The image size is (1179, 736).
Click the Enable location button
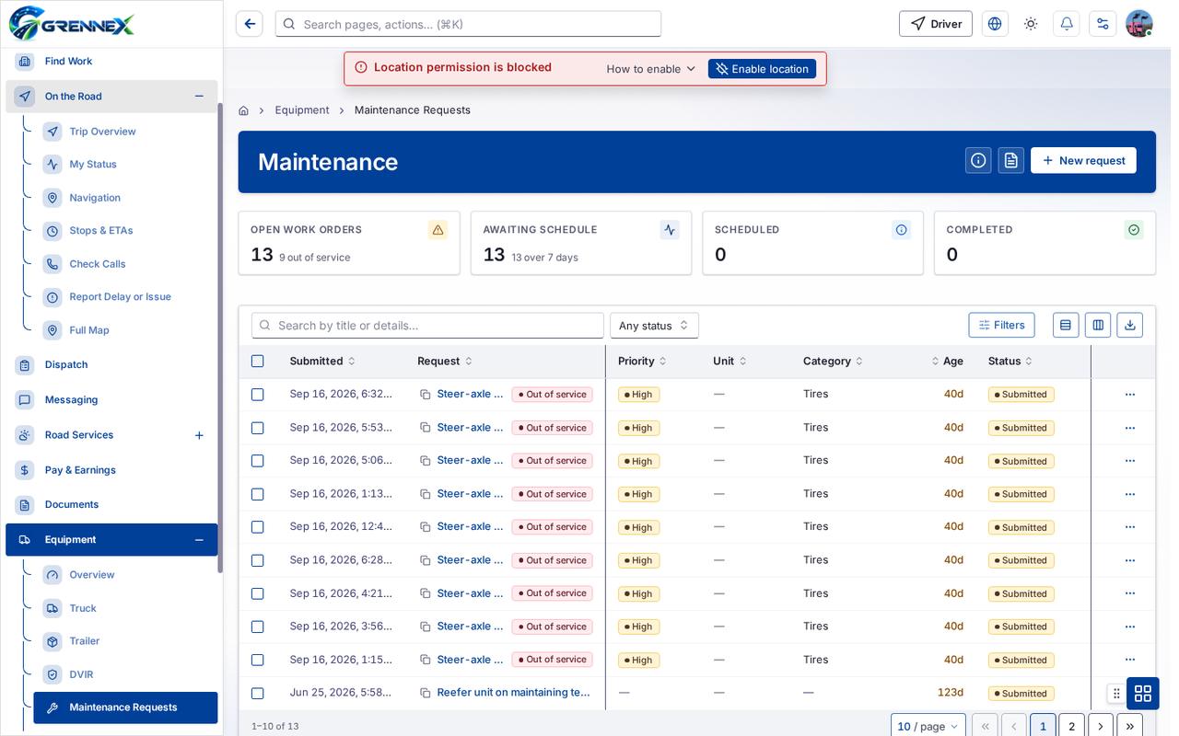762,69
